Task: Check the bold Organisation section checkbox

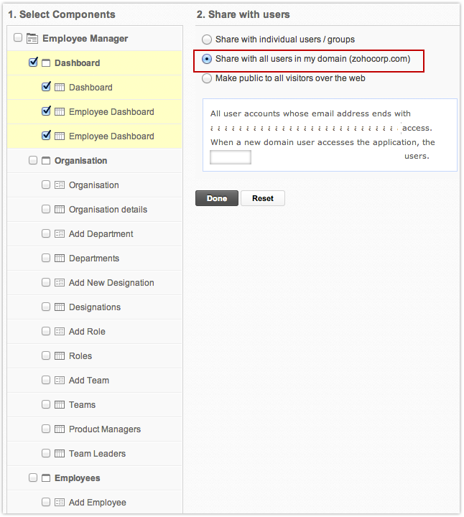Action: point(33,160)
